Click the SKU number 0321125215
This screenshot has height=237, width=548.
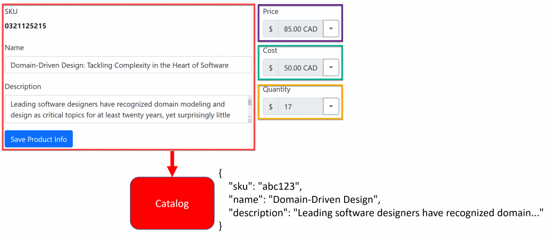[26, 26]
